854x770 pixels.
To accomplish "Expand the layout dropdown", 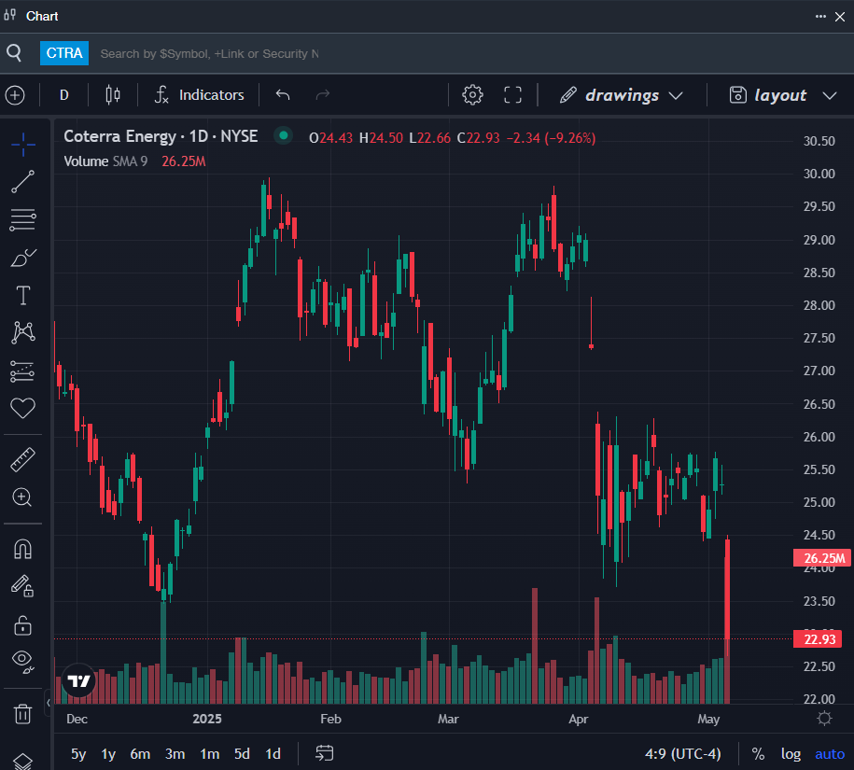I will click(783, 95).
